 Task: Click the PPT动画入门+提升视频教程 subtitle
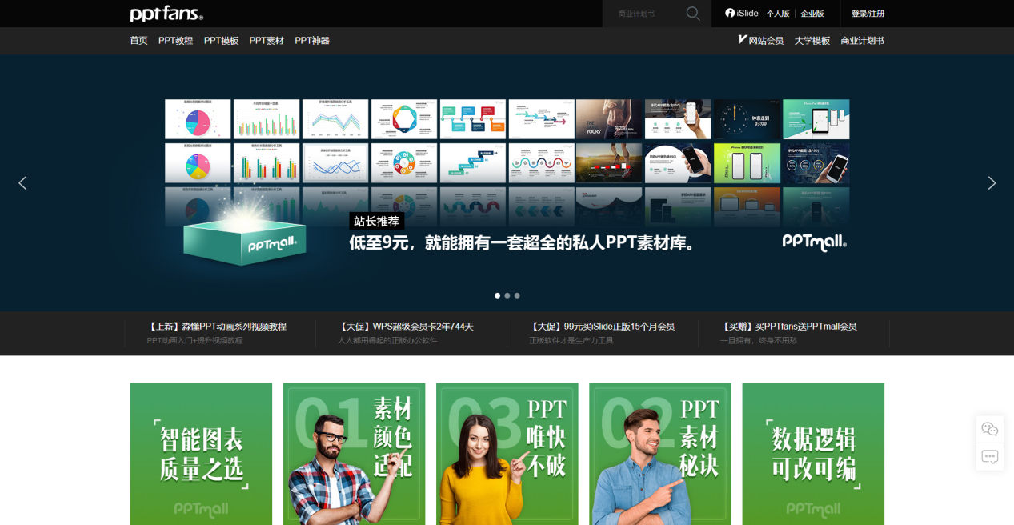point(194,341)
